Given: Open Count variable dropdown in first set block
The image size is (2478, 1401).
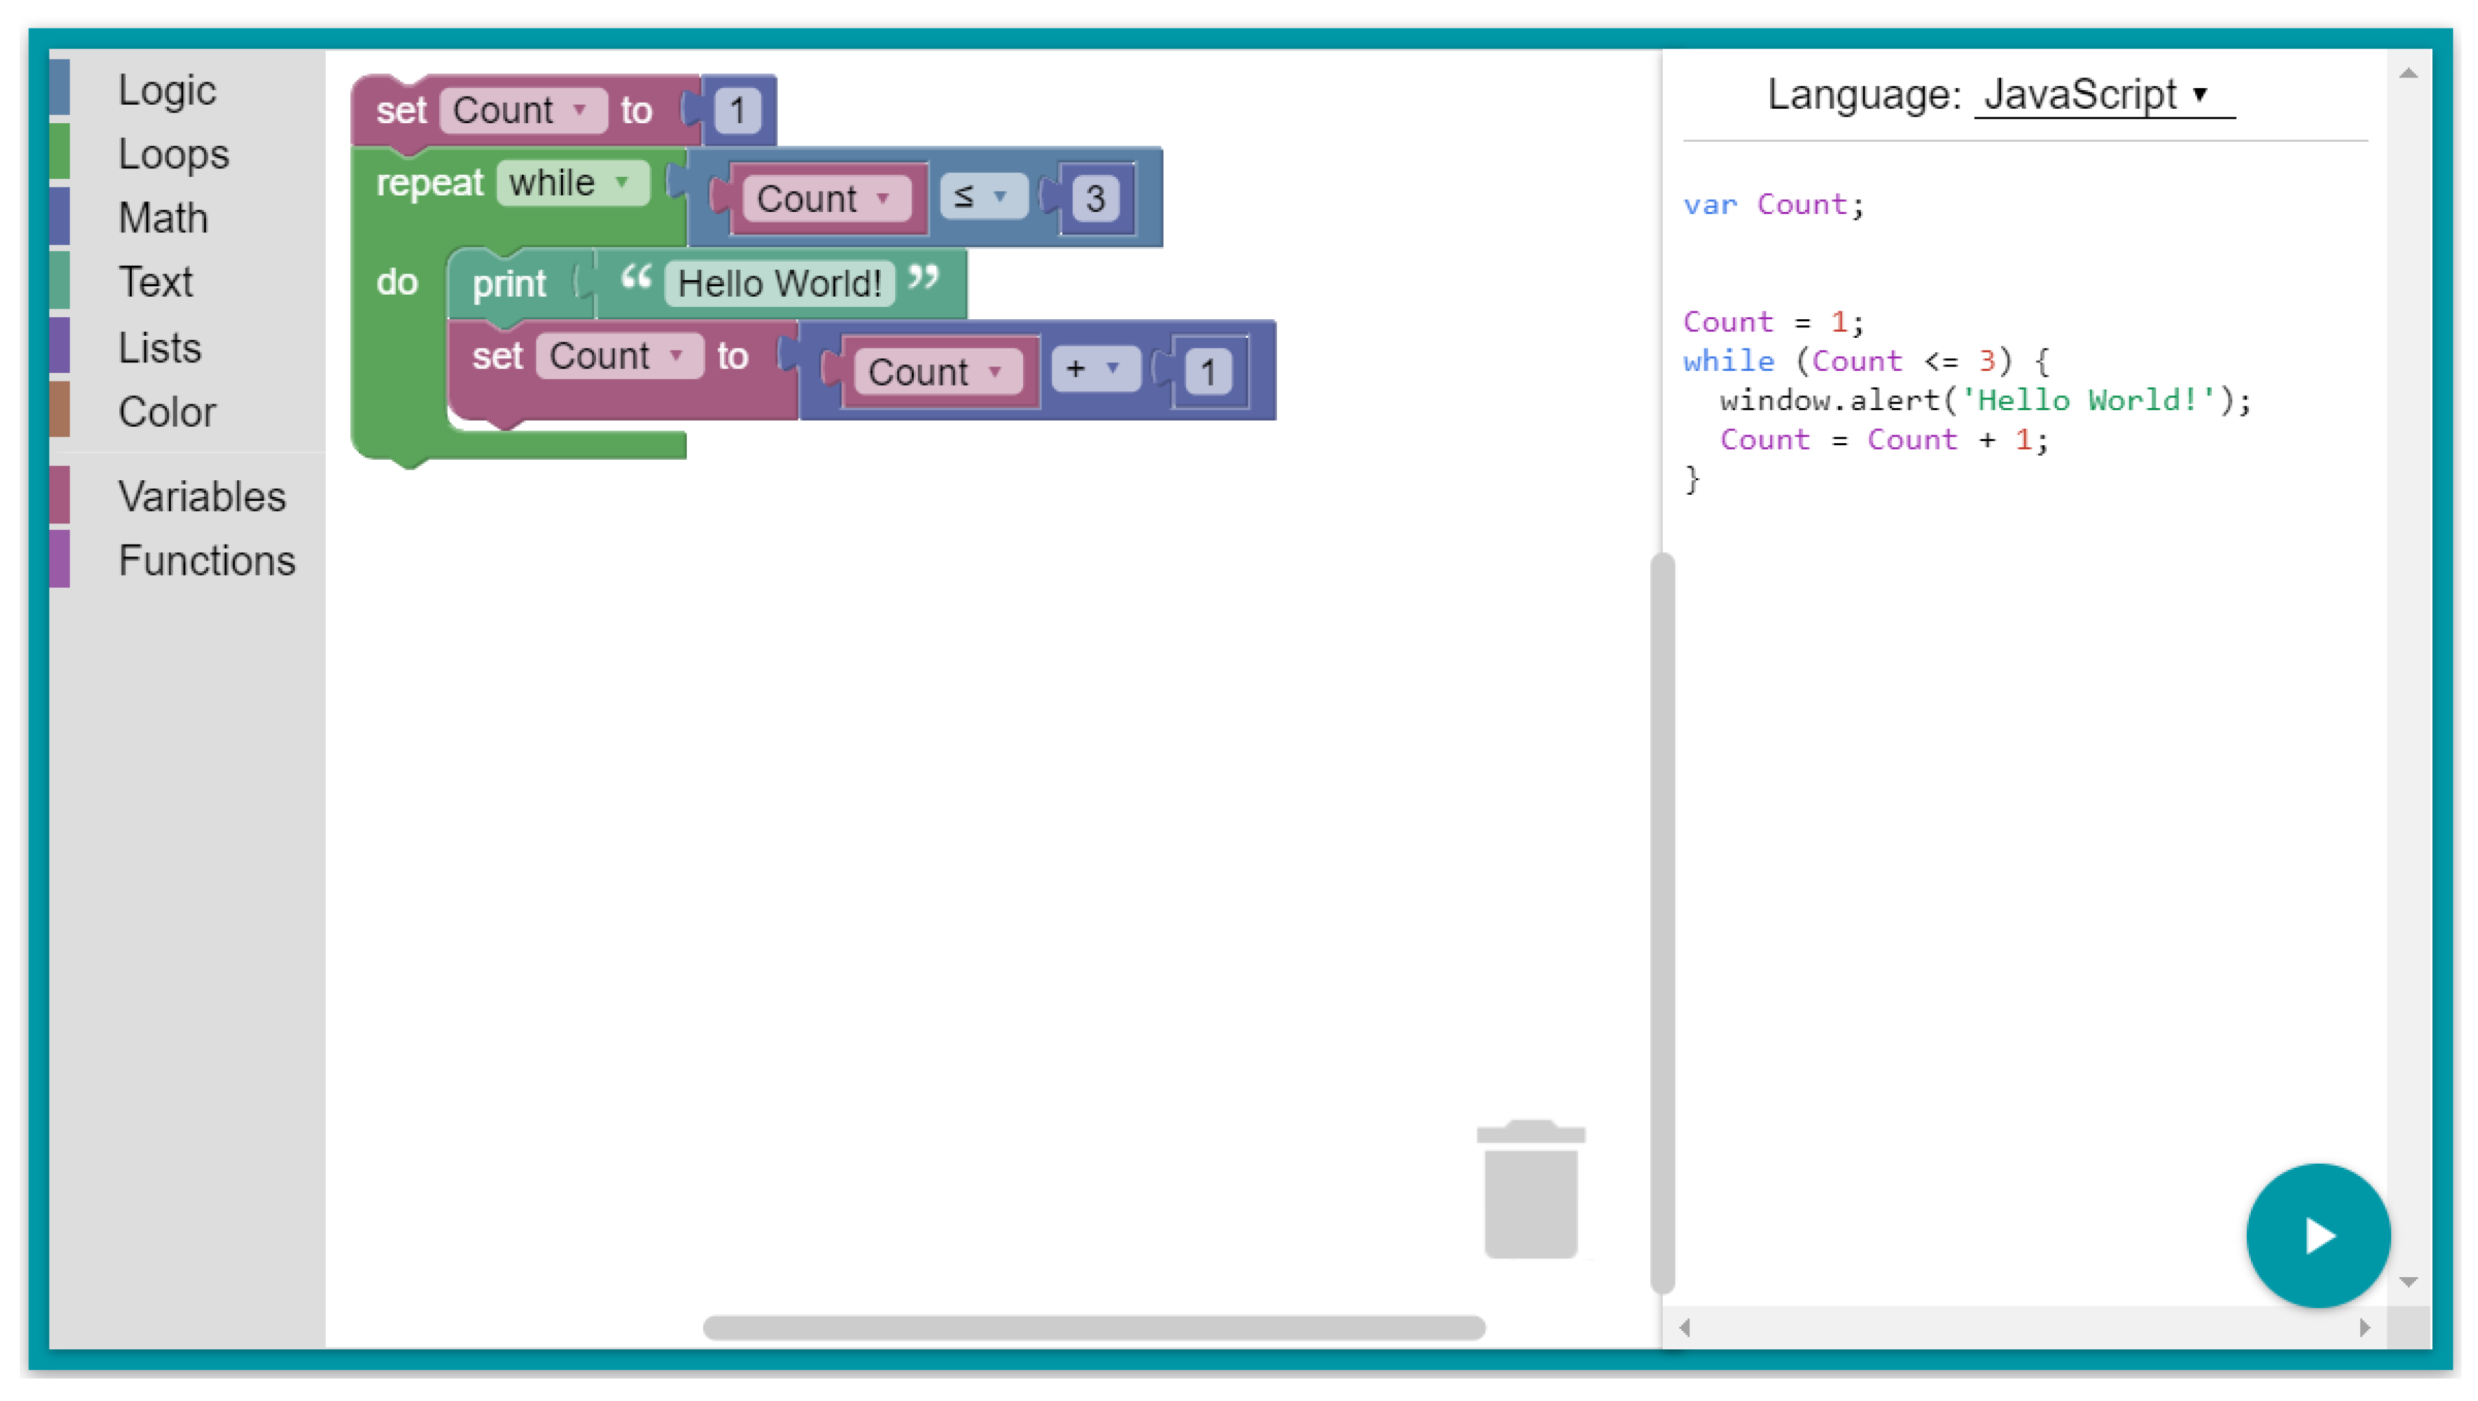Looking at the screenshot, I should point(523,111).
